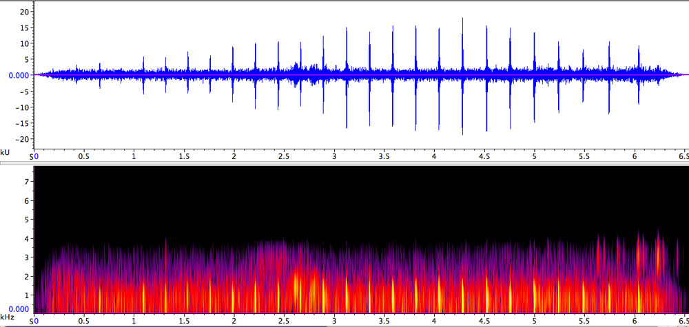689x327 pixels.
Task: Click the 15 amplitude tick label
Action: [25, 28]
